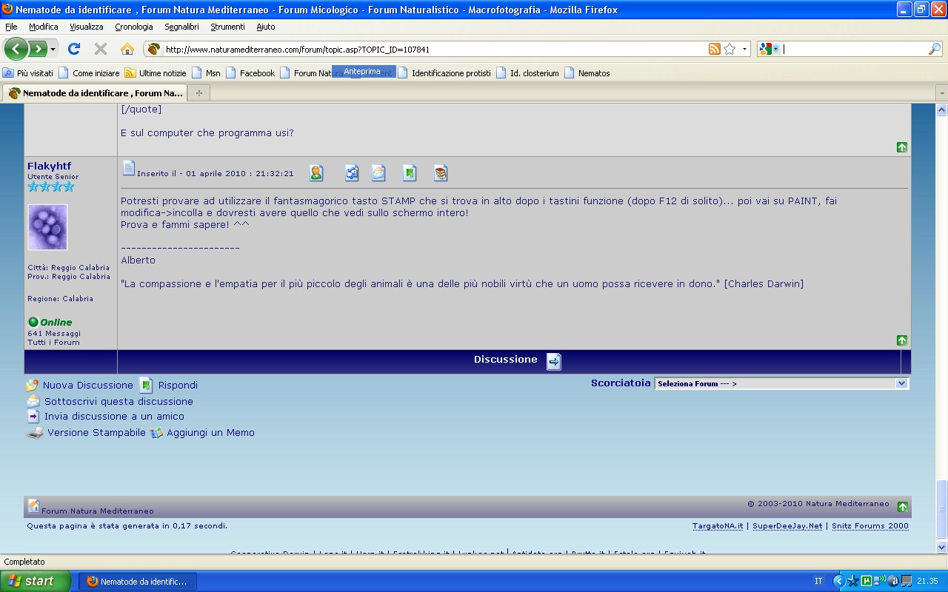Go to the Firefox home page icon
The image size is (948, 592).
click(127, 49)
